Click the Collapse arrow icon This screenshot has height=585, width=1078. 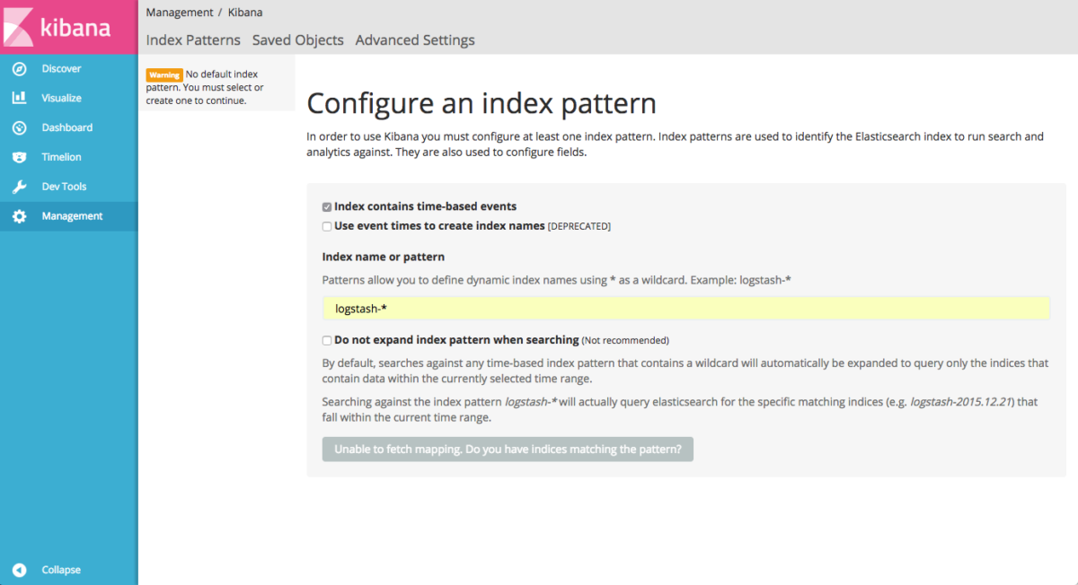(x=19, y=570)
